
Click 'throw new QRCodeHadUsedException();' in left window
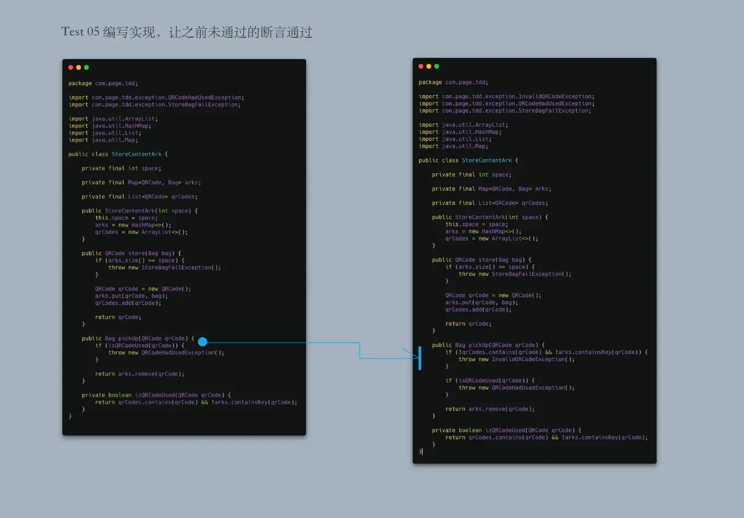point(166,353)
